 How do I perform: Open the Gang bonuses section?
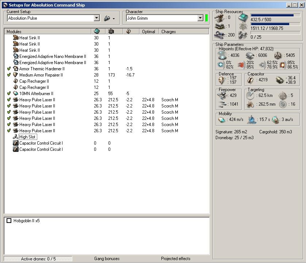point(107,259)
